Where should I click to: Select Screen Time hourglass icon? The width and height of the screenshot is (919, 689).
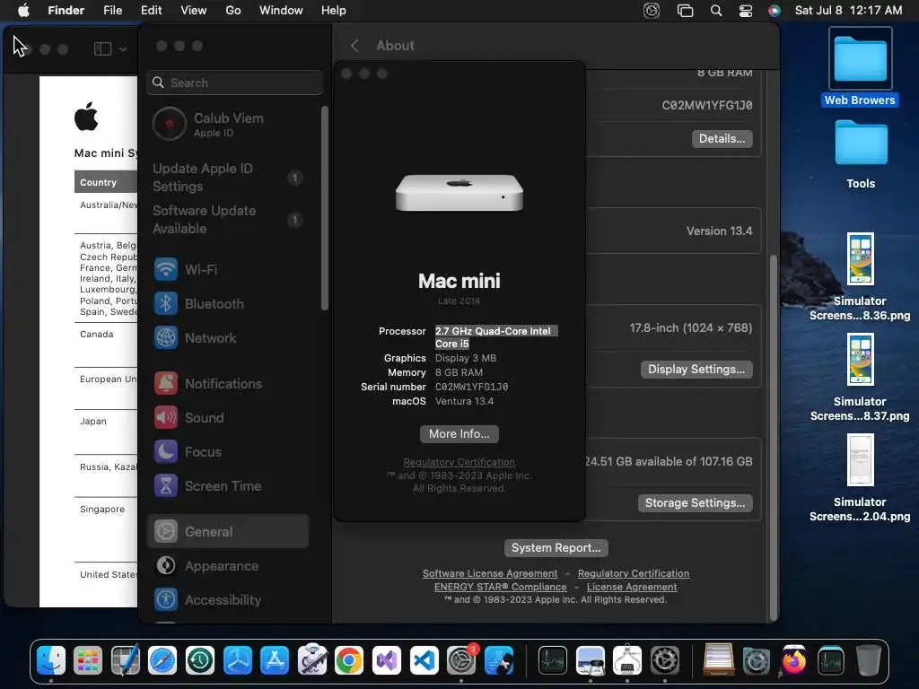pos(166,485)
